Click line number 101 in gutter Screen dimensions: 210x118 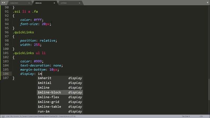6,53
